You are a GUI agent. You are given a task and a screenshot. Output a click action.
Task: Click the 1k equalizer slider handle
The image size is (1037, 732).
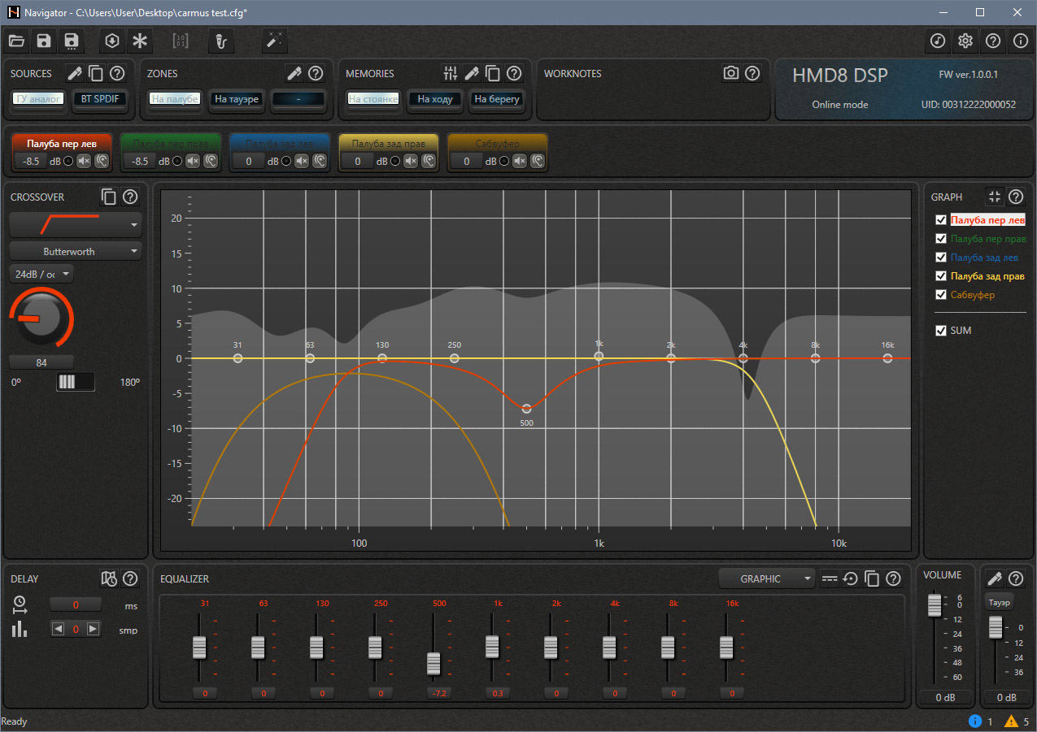pos(492,647)
